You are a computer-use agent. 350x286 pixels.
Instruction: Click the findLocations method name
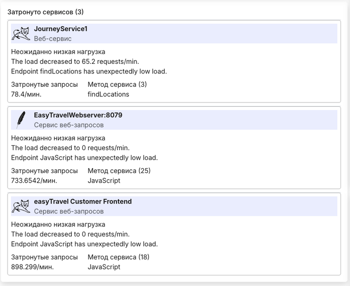(x=108, y=94)
